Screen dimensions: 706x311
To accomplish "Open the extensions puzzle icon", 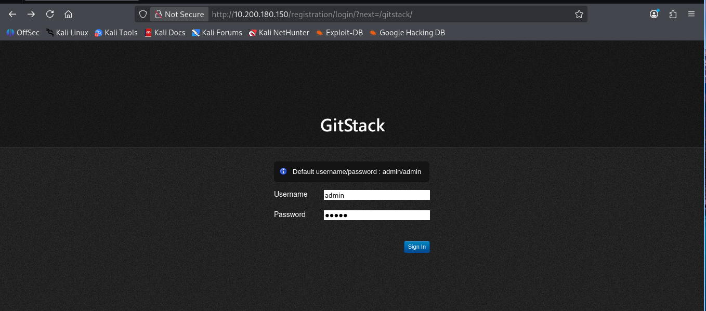I will click(x=673, y=14).
